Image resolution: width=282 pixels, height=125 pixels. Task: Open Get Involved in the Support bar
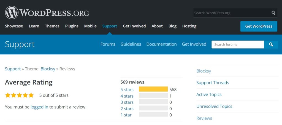pos(194,44)
